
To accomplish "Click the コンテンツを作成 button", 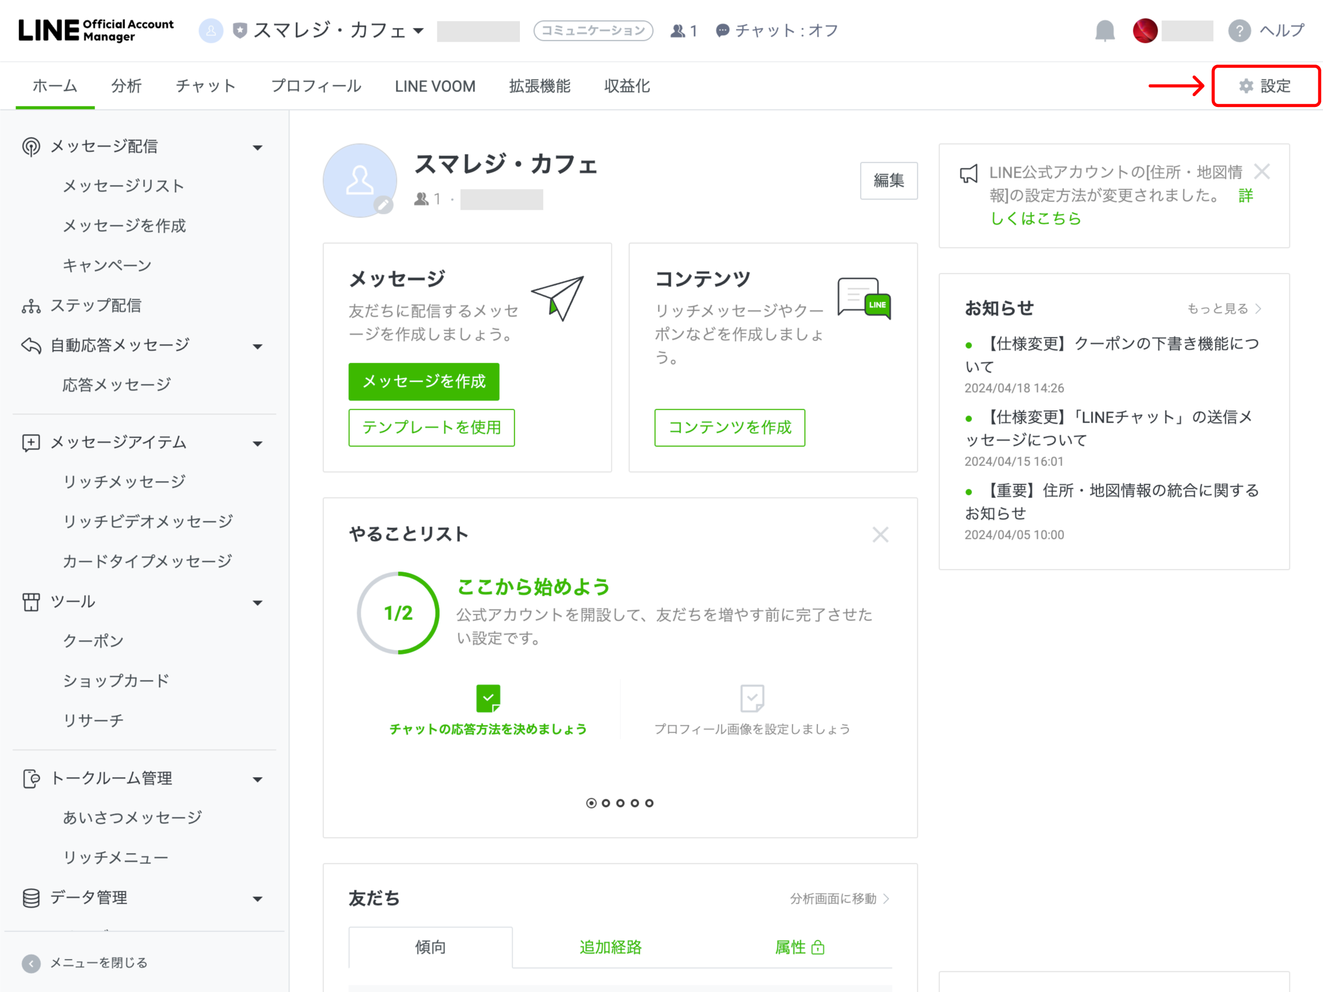I will click(x=729, y=427).
